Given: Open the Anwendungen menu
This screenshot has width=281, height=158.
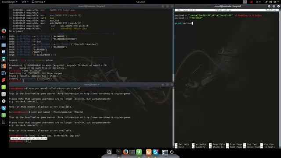Looking at the screenshot, I should click(x=10, y=2).
